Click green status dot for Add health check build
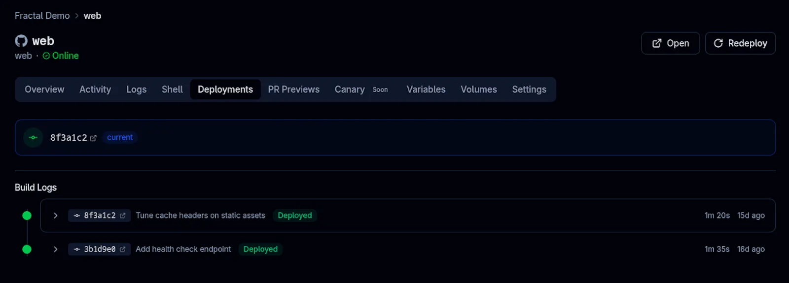 coord(27,250)
